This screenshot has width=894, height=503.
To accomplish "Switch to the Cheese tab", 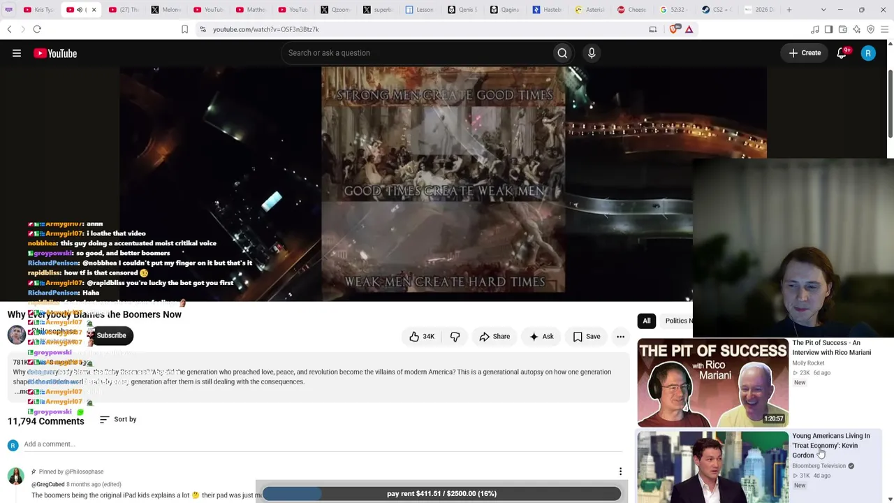I will tap(631, 10).
